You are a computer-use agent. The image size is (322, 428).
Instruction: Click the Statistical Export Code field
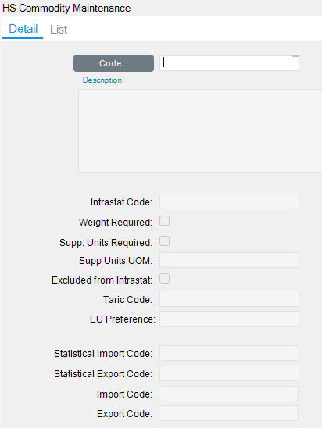pos(229,373)
